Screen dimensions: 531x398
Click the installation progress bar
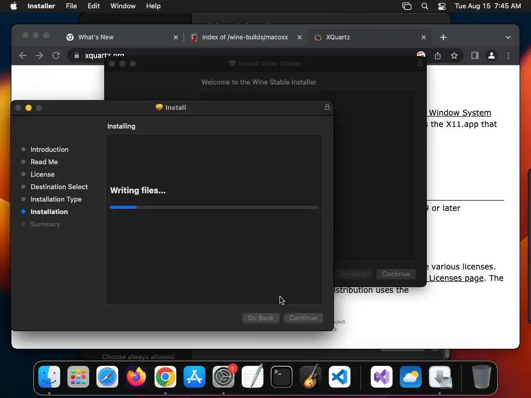point(214,207)
